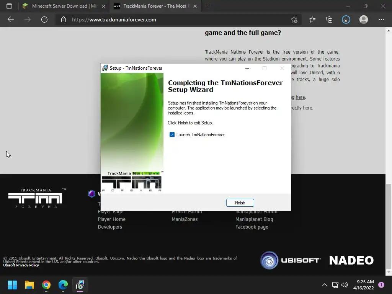The height and width of the screenshot is (294, 392).
Task: Click the page scrollbar up arrow
Action: (x=389, y=31)
